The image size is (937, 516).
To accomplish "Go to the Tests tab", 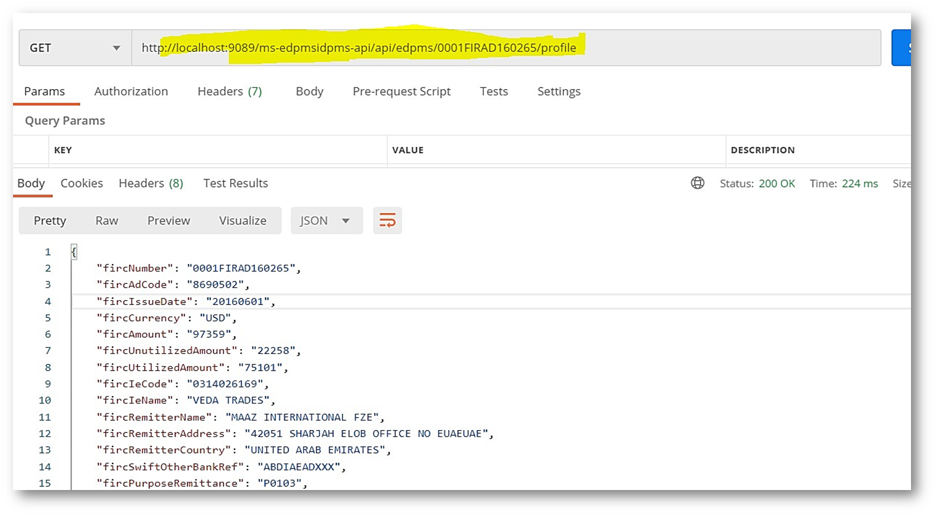I will pyautogui.click(x=494, y=92).
